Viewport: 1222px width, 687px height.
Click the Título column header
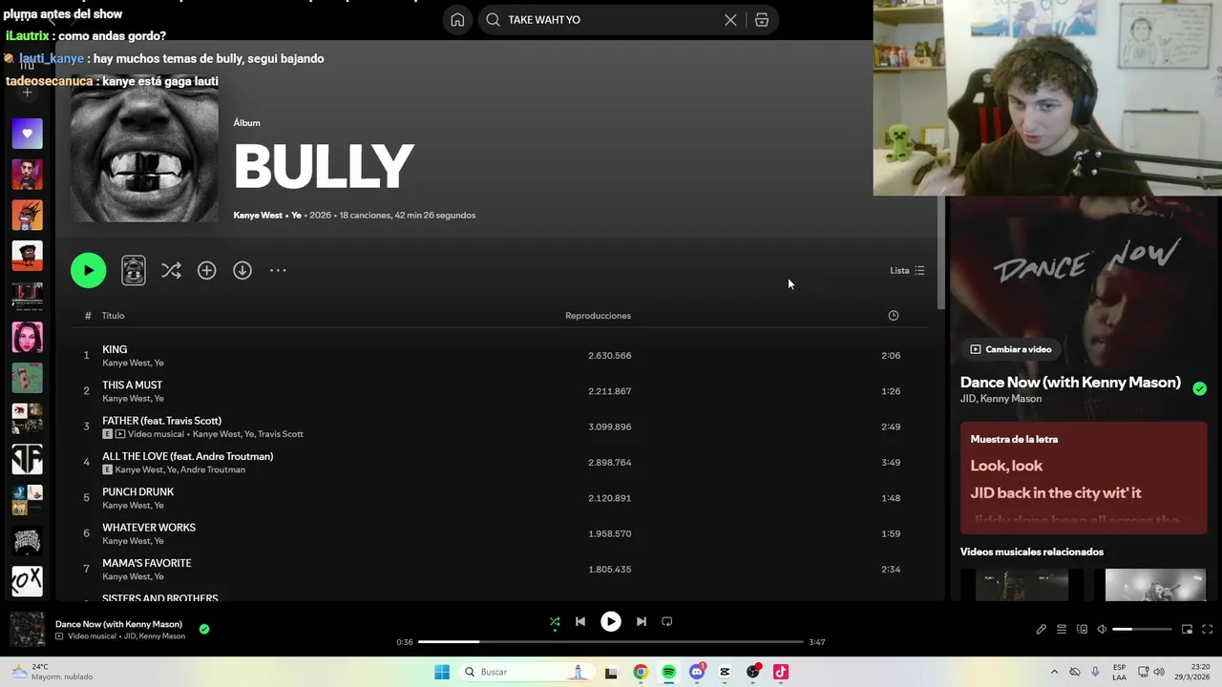click(x=114, y=316)
